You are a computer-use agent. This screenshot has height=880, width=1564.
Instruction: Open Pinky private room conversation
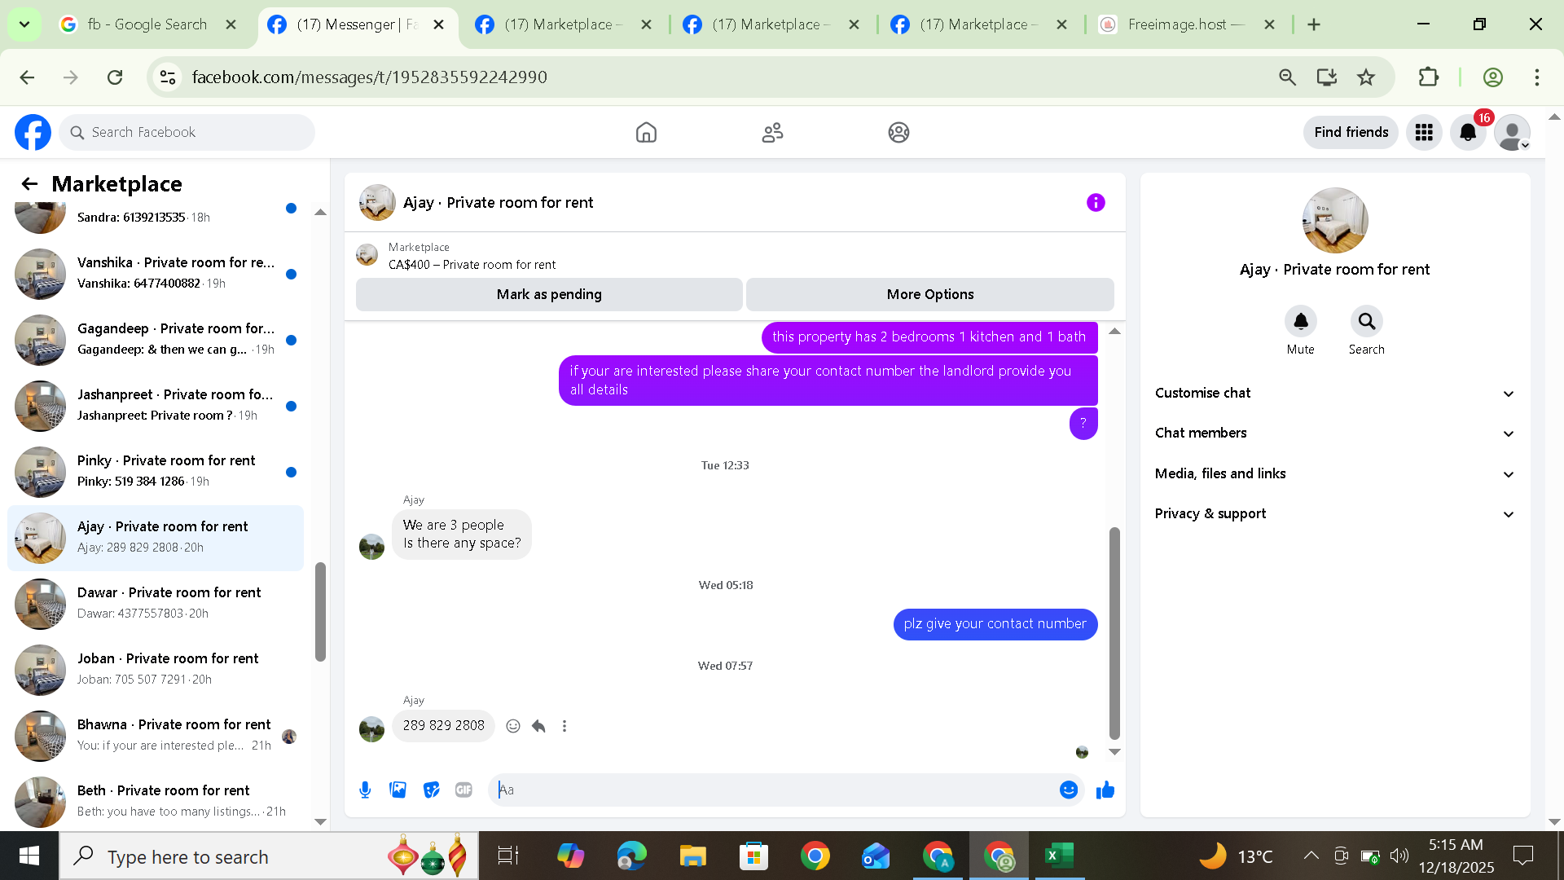[x=156, y=472]
